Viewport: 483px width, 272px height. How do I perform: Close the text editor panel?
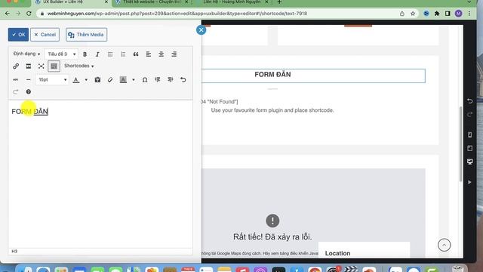[x=202, y=29]
